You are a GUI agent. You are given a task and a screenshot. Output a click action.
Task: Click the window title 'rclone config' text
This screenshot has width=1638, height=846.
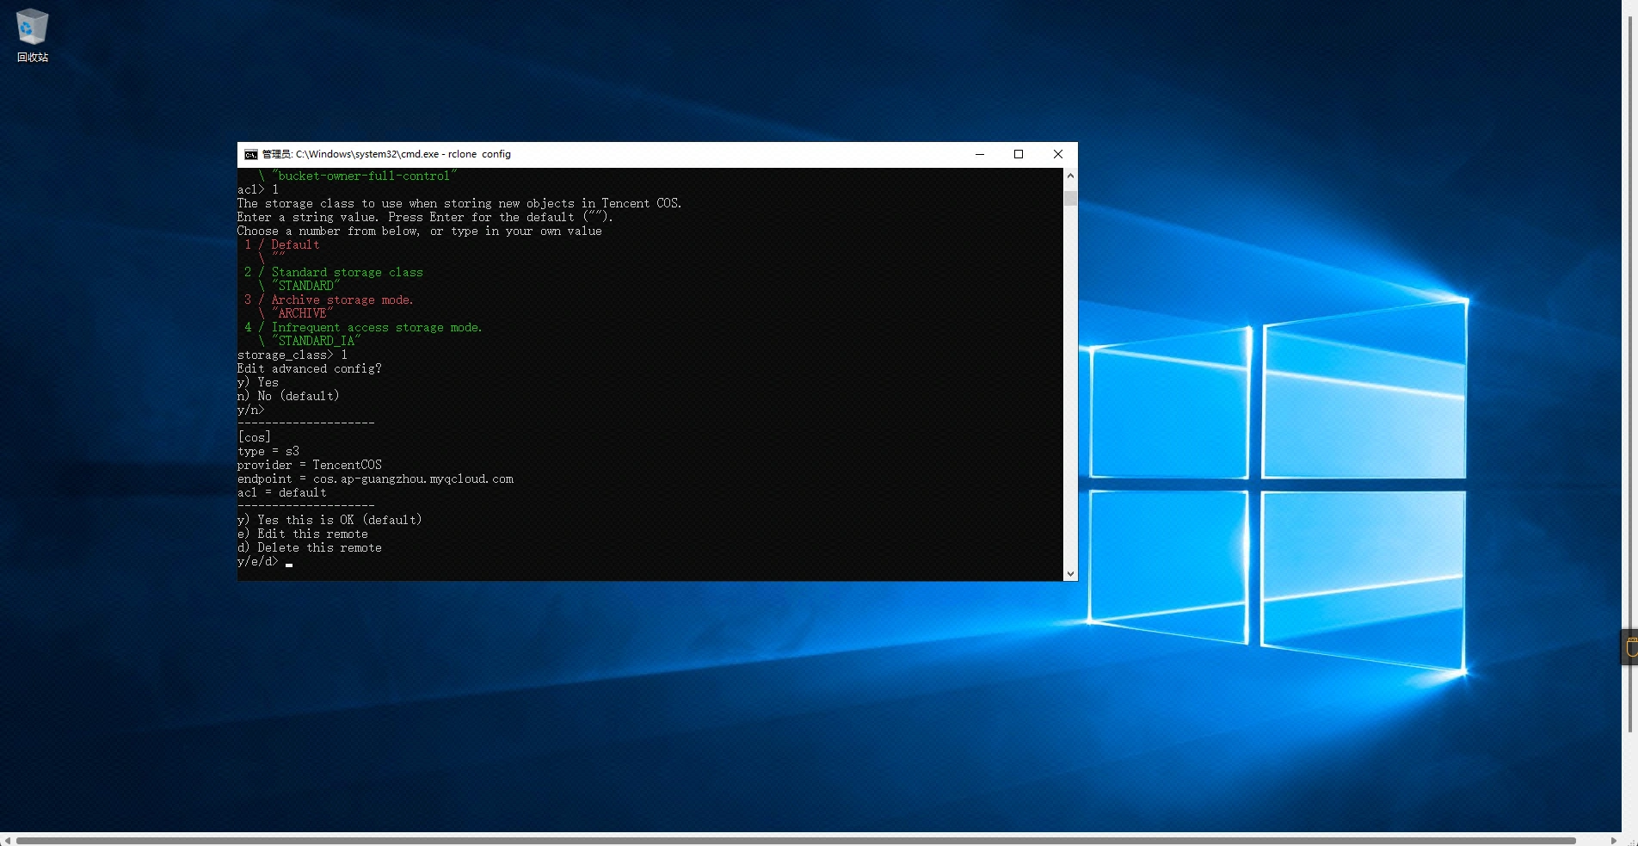pos(479,154)
